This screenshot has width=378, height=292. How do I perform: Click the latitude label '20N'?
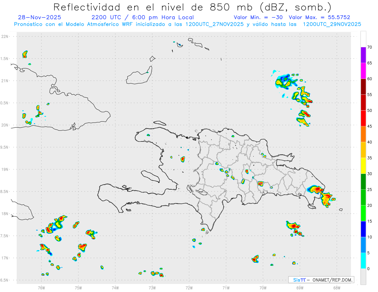[4, 125]
